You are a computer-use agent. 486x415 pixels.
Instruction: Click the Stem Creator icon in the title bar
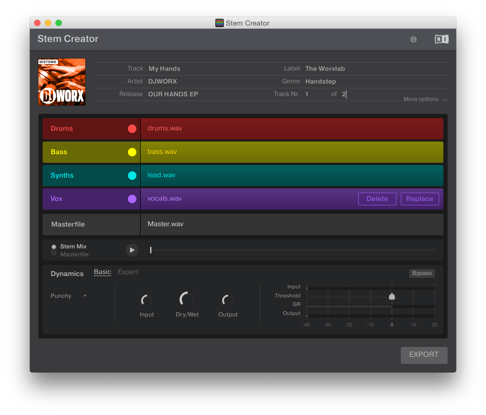[219, 23]
